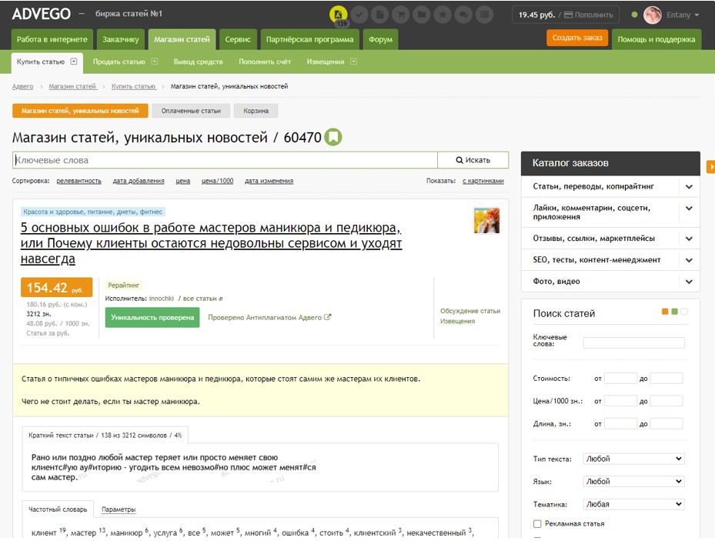Focus the Стоимость 'от' input field

620,379
